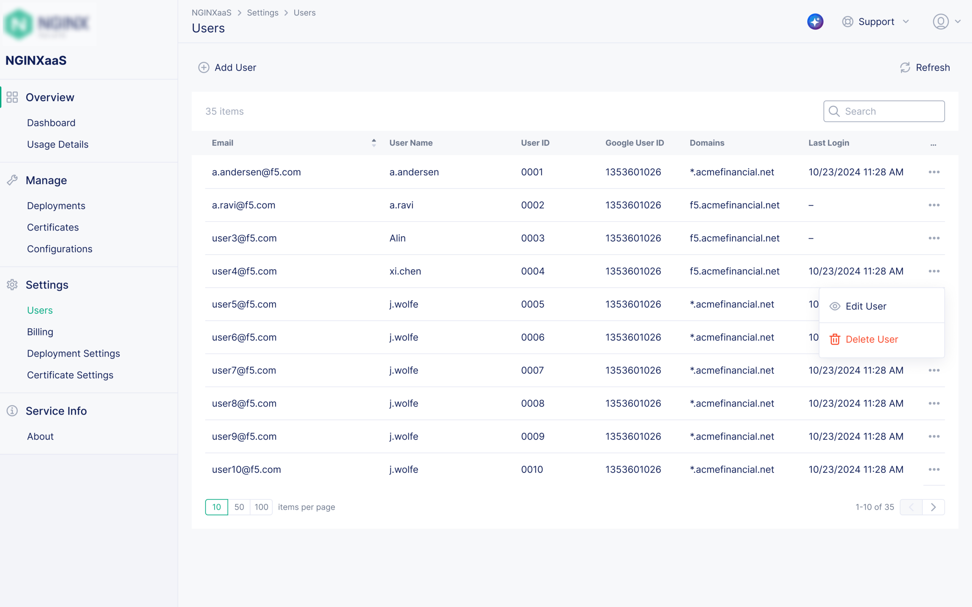Expand the account menu chevron
Screen dimensions: 972x607
[x=958, y=22]
